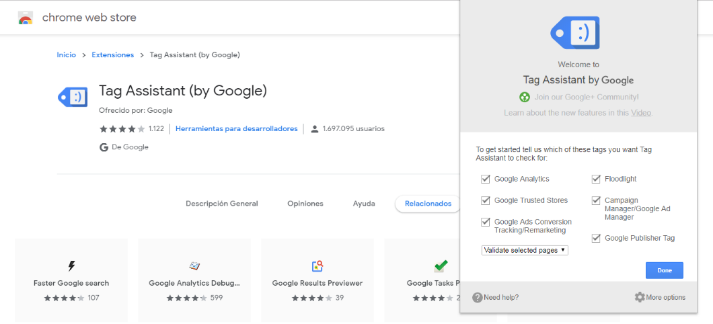Screen dimensions: 713x324
Task: Toggle Campaign Manager/Google Ad Manager checkbox
Action: click(x=596, y=200)
